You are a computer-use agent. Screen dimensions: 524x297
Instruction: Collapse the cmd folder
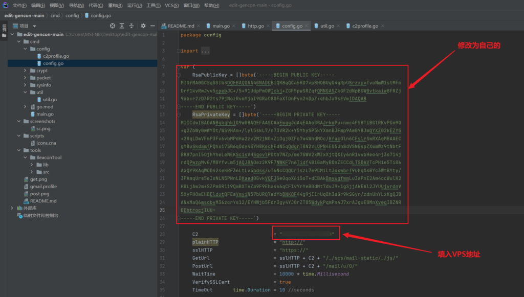[19, 42]
